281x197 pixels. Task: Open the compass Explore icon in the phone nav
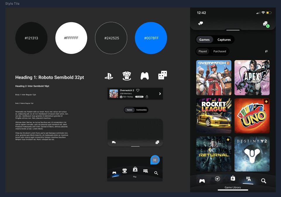pyautogui.click(x=217, y=179)
